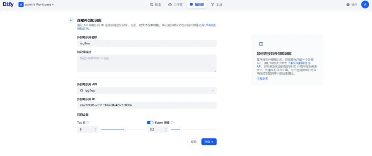Click the 召回设置 section label
Viewport: 372px width, 156px height.
83,115
